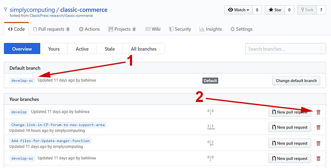Delete the develop branch with trash icon
This screenshot has width=331, height=168.
click(318, 112)
